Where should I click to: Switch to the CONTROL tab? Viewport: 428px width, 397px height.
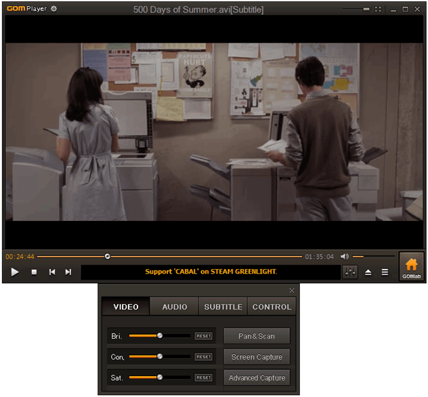click(272, 307)
